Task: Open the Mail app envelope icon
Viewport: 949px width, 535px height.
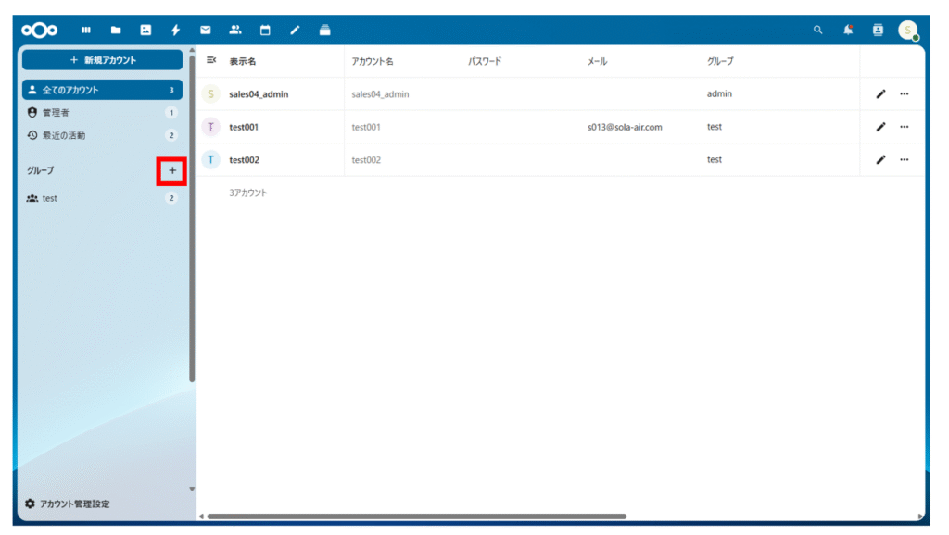Action: (x=206, y=31)
